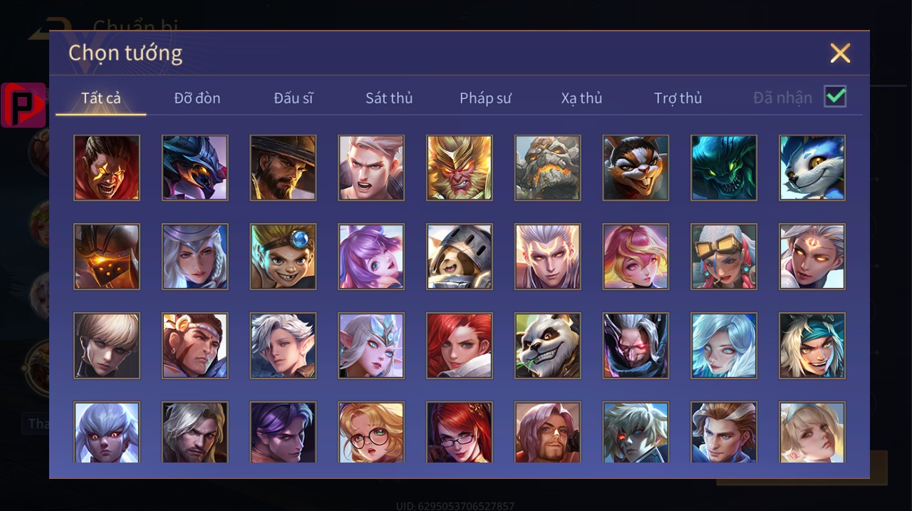Open the Xạ thủ tab
The width and height of the screenshot is (912, 511).
point(581,98)
